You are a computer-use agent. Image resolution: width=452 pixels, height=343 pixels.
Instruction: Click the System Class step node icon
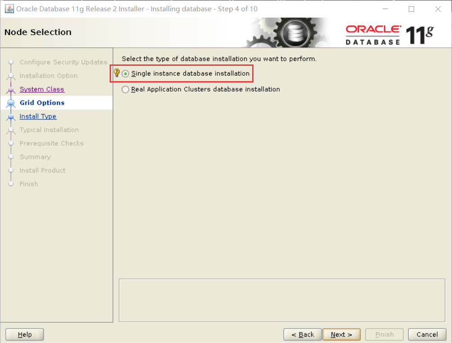point(11,90)
